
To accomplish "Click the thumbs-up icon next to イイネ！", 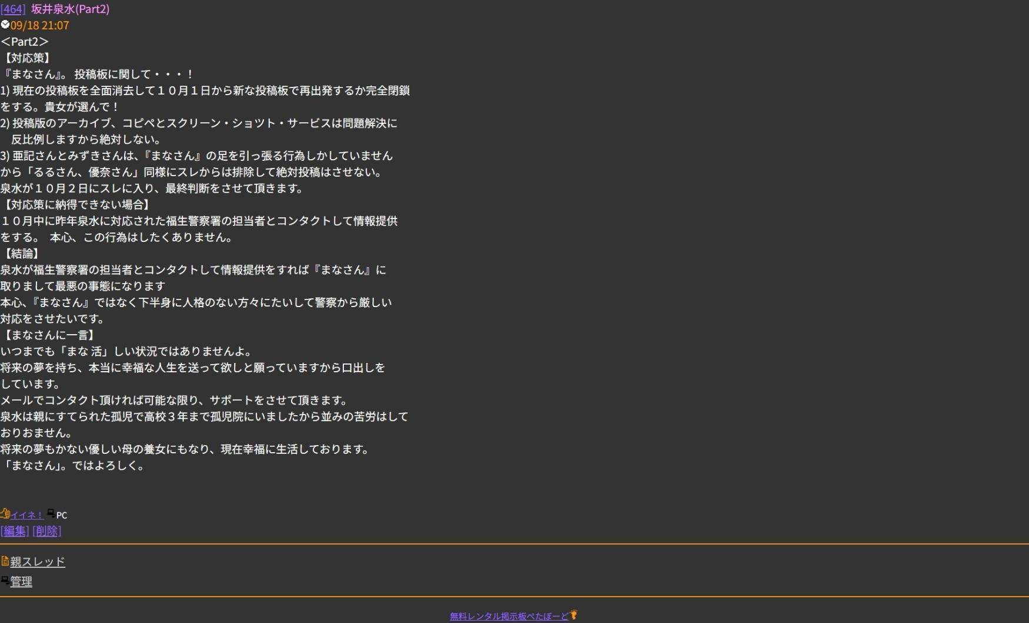I will tap(5, 514).
